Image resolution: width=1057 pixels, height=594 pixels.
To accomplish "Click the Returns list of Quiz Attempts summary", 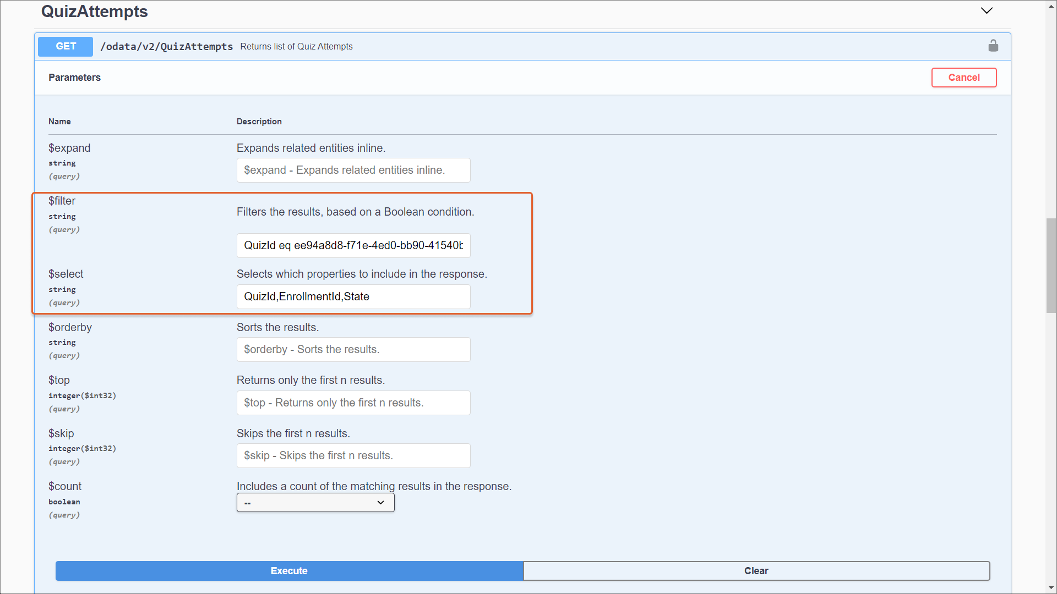I will (x=296, y=47).
